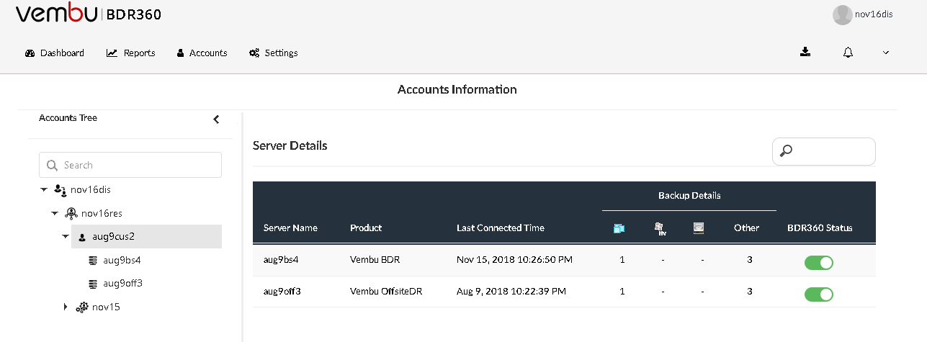The height and width of the screenshot is (342, 927).
Task: Click the BDR360 Status column header
Action: pos(820,228)
